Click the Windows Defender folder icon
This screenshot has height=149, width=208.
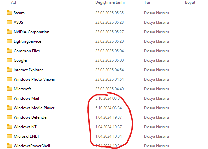point(9,117)
